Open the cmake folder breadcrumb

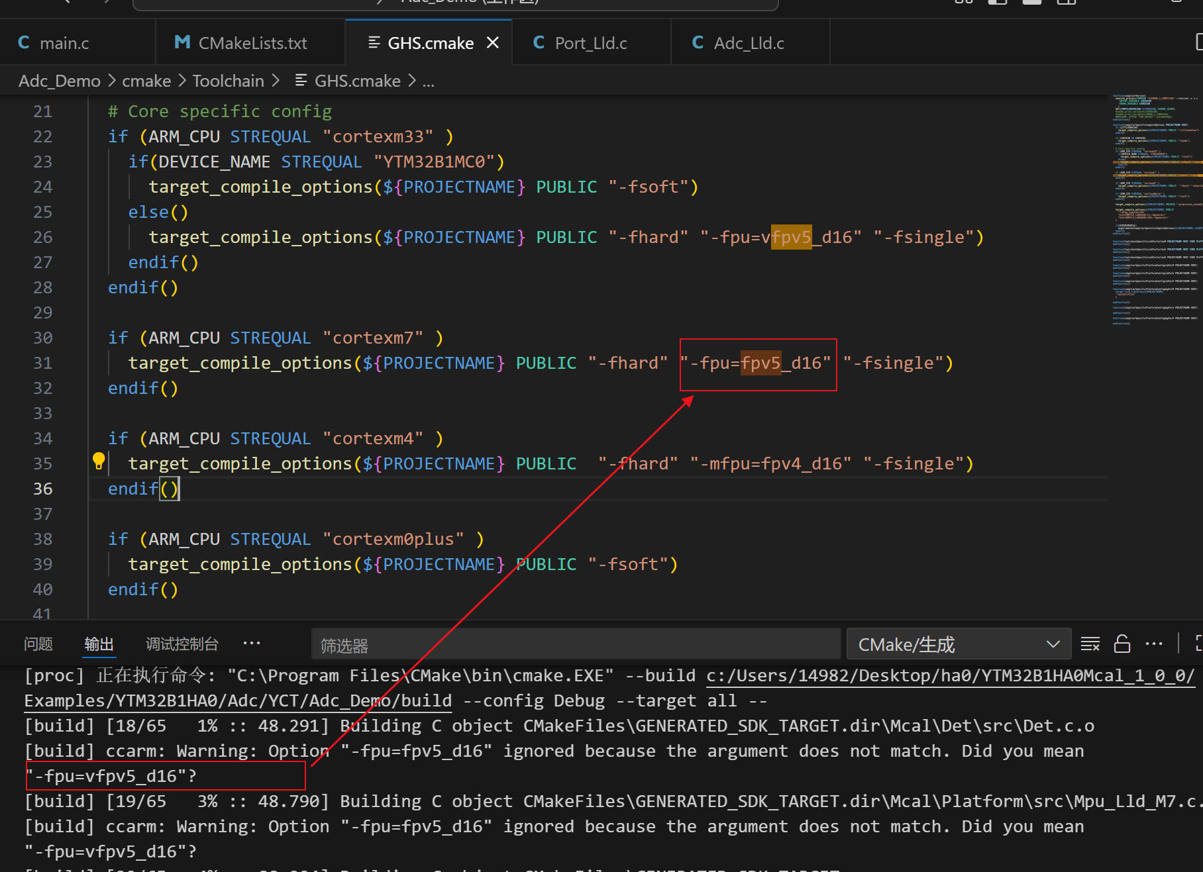point(146,81)
